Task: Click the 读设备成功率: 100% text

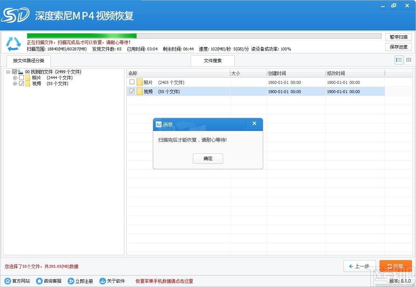Action: (x=271, y=49)
